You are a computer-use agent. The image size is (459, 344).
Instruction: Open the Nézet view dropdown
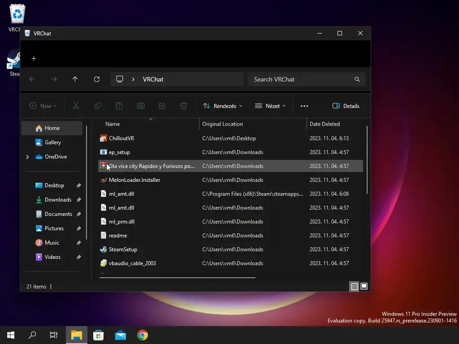(270, 106)
